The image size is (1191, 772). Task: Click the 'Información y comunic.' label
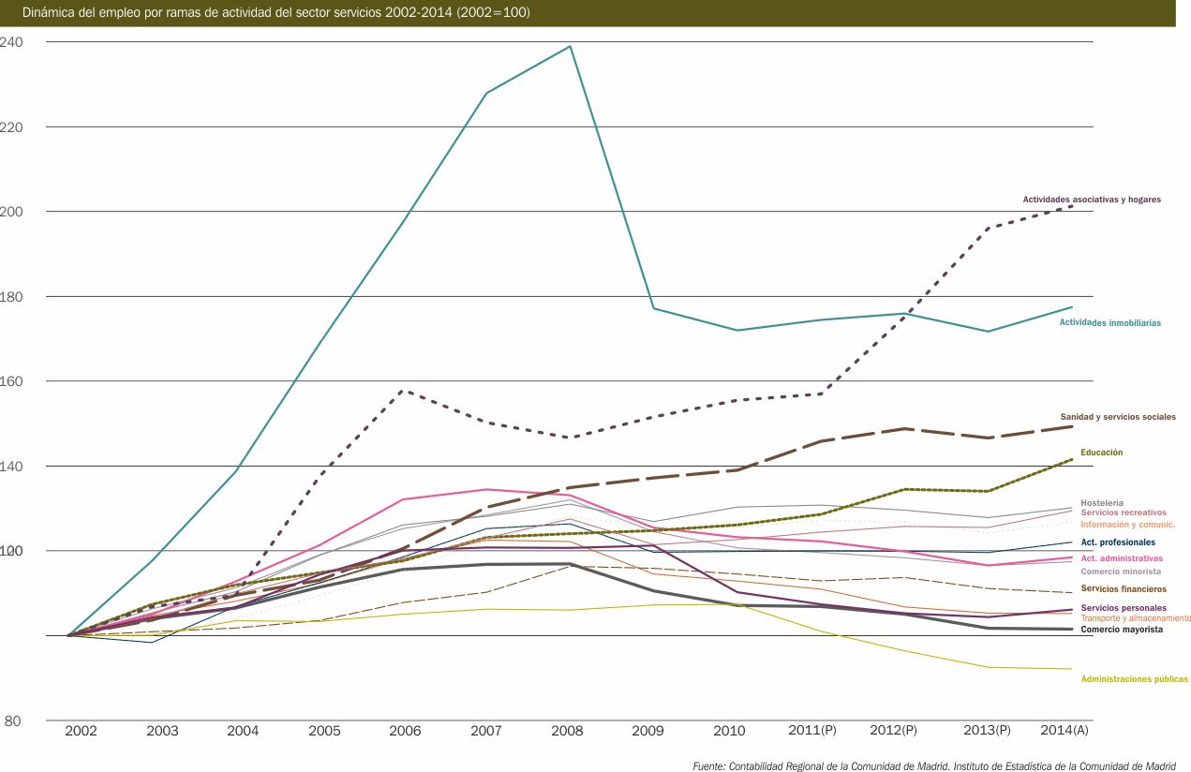(1127, 524)
